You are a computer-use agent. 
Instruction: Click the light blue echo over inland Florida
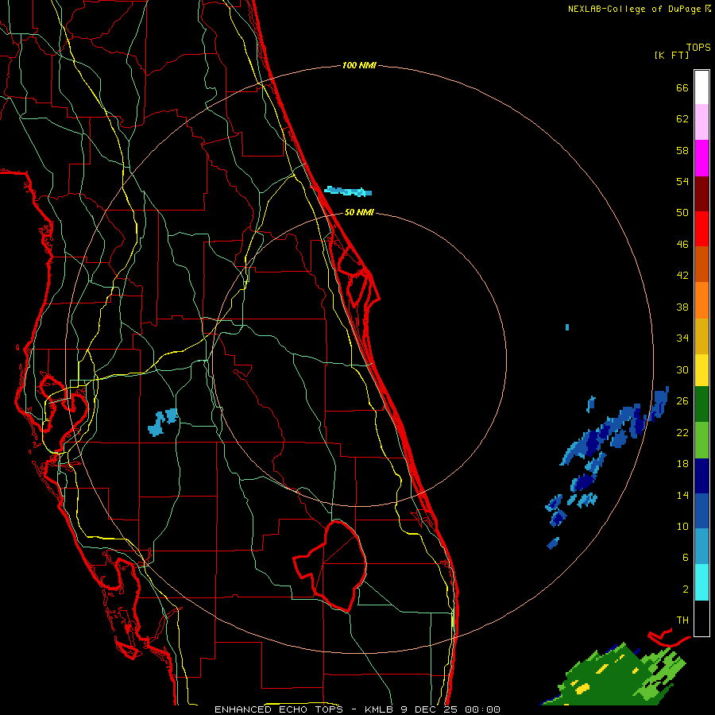(x=162, y=422)
